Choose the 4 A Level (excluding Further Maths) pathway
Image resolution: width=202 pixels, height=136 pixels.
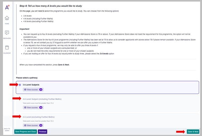tap(39, 117)
